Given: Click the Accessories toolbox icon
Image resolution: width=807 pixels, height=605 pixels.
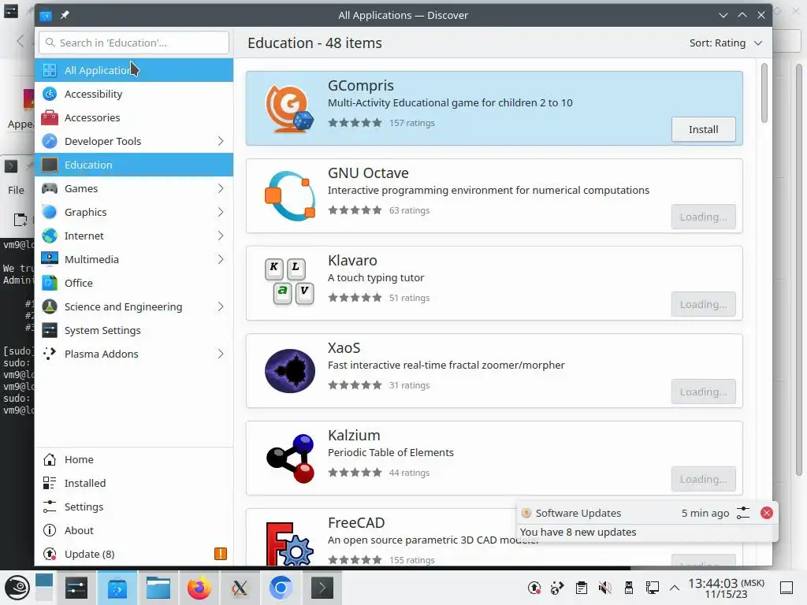Looking at the screenshot, I should tap(50, 118).
